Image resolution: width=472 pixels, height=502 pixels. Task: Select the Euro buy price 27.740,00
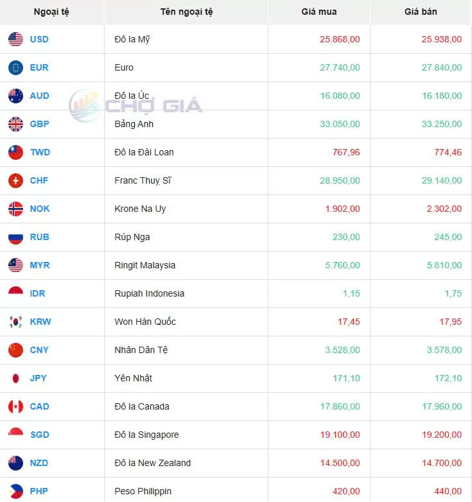(340, 67)
